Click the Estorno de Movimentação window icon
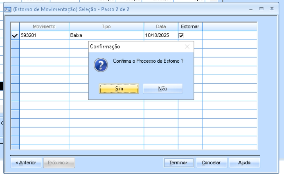The image size is (284, 176). (x=7, y=9)
